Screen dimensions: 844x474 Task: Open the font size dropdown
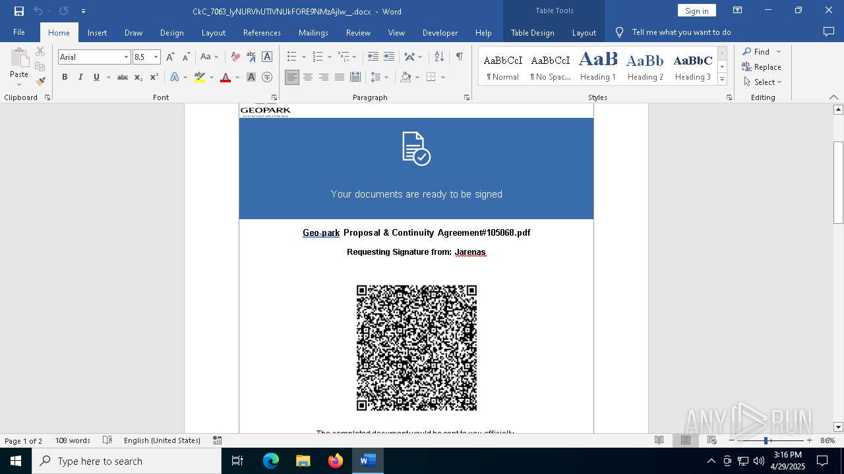pos(156,57)
